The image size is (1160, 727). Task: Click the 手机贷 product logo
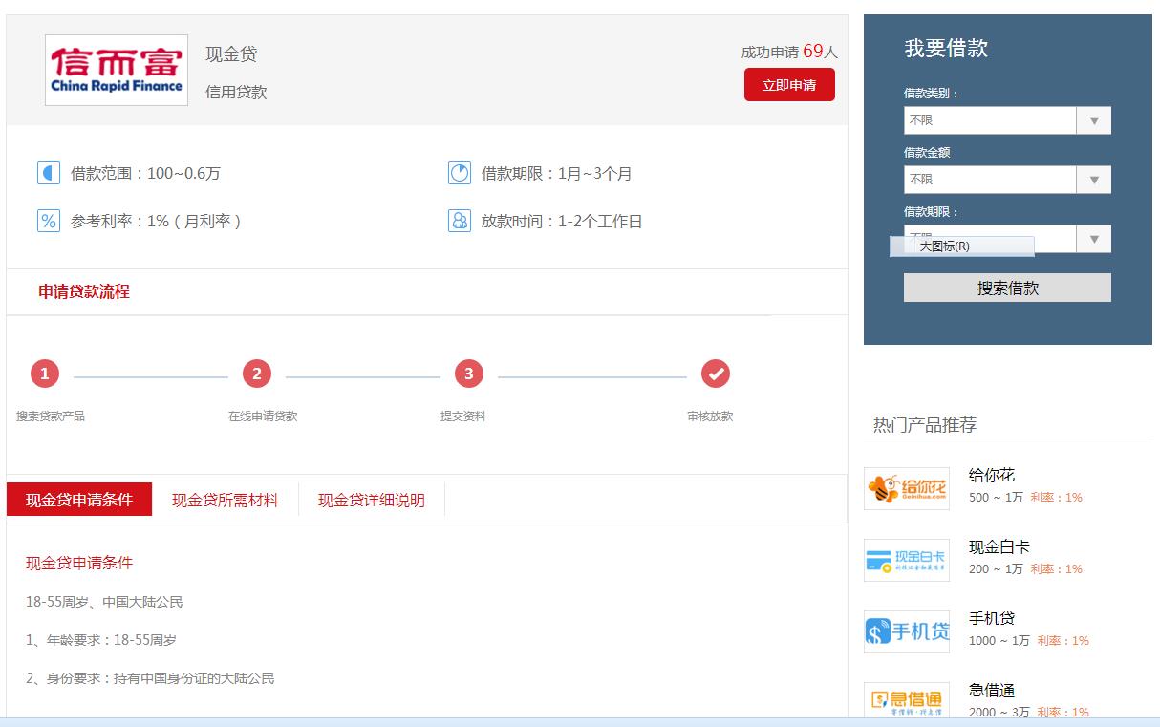(x=907, y=631)
